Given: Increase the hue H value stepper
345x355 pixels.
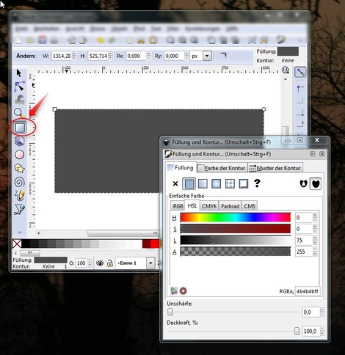Looking at the screenshot, I should point(315,215).
